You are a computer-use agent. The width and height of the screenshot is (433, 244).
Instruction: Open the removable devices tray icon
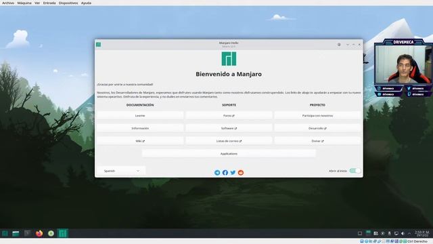click(390, 233)
